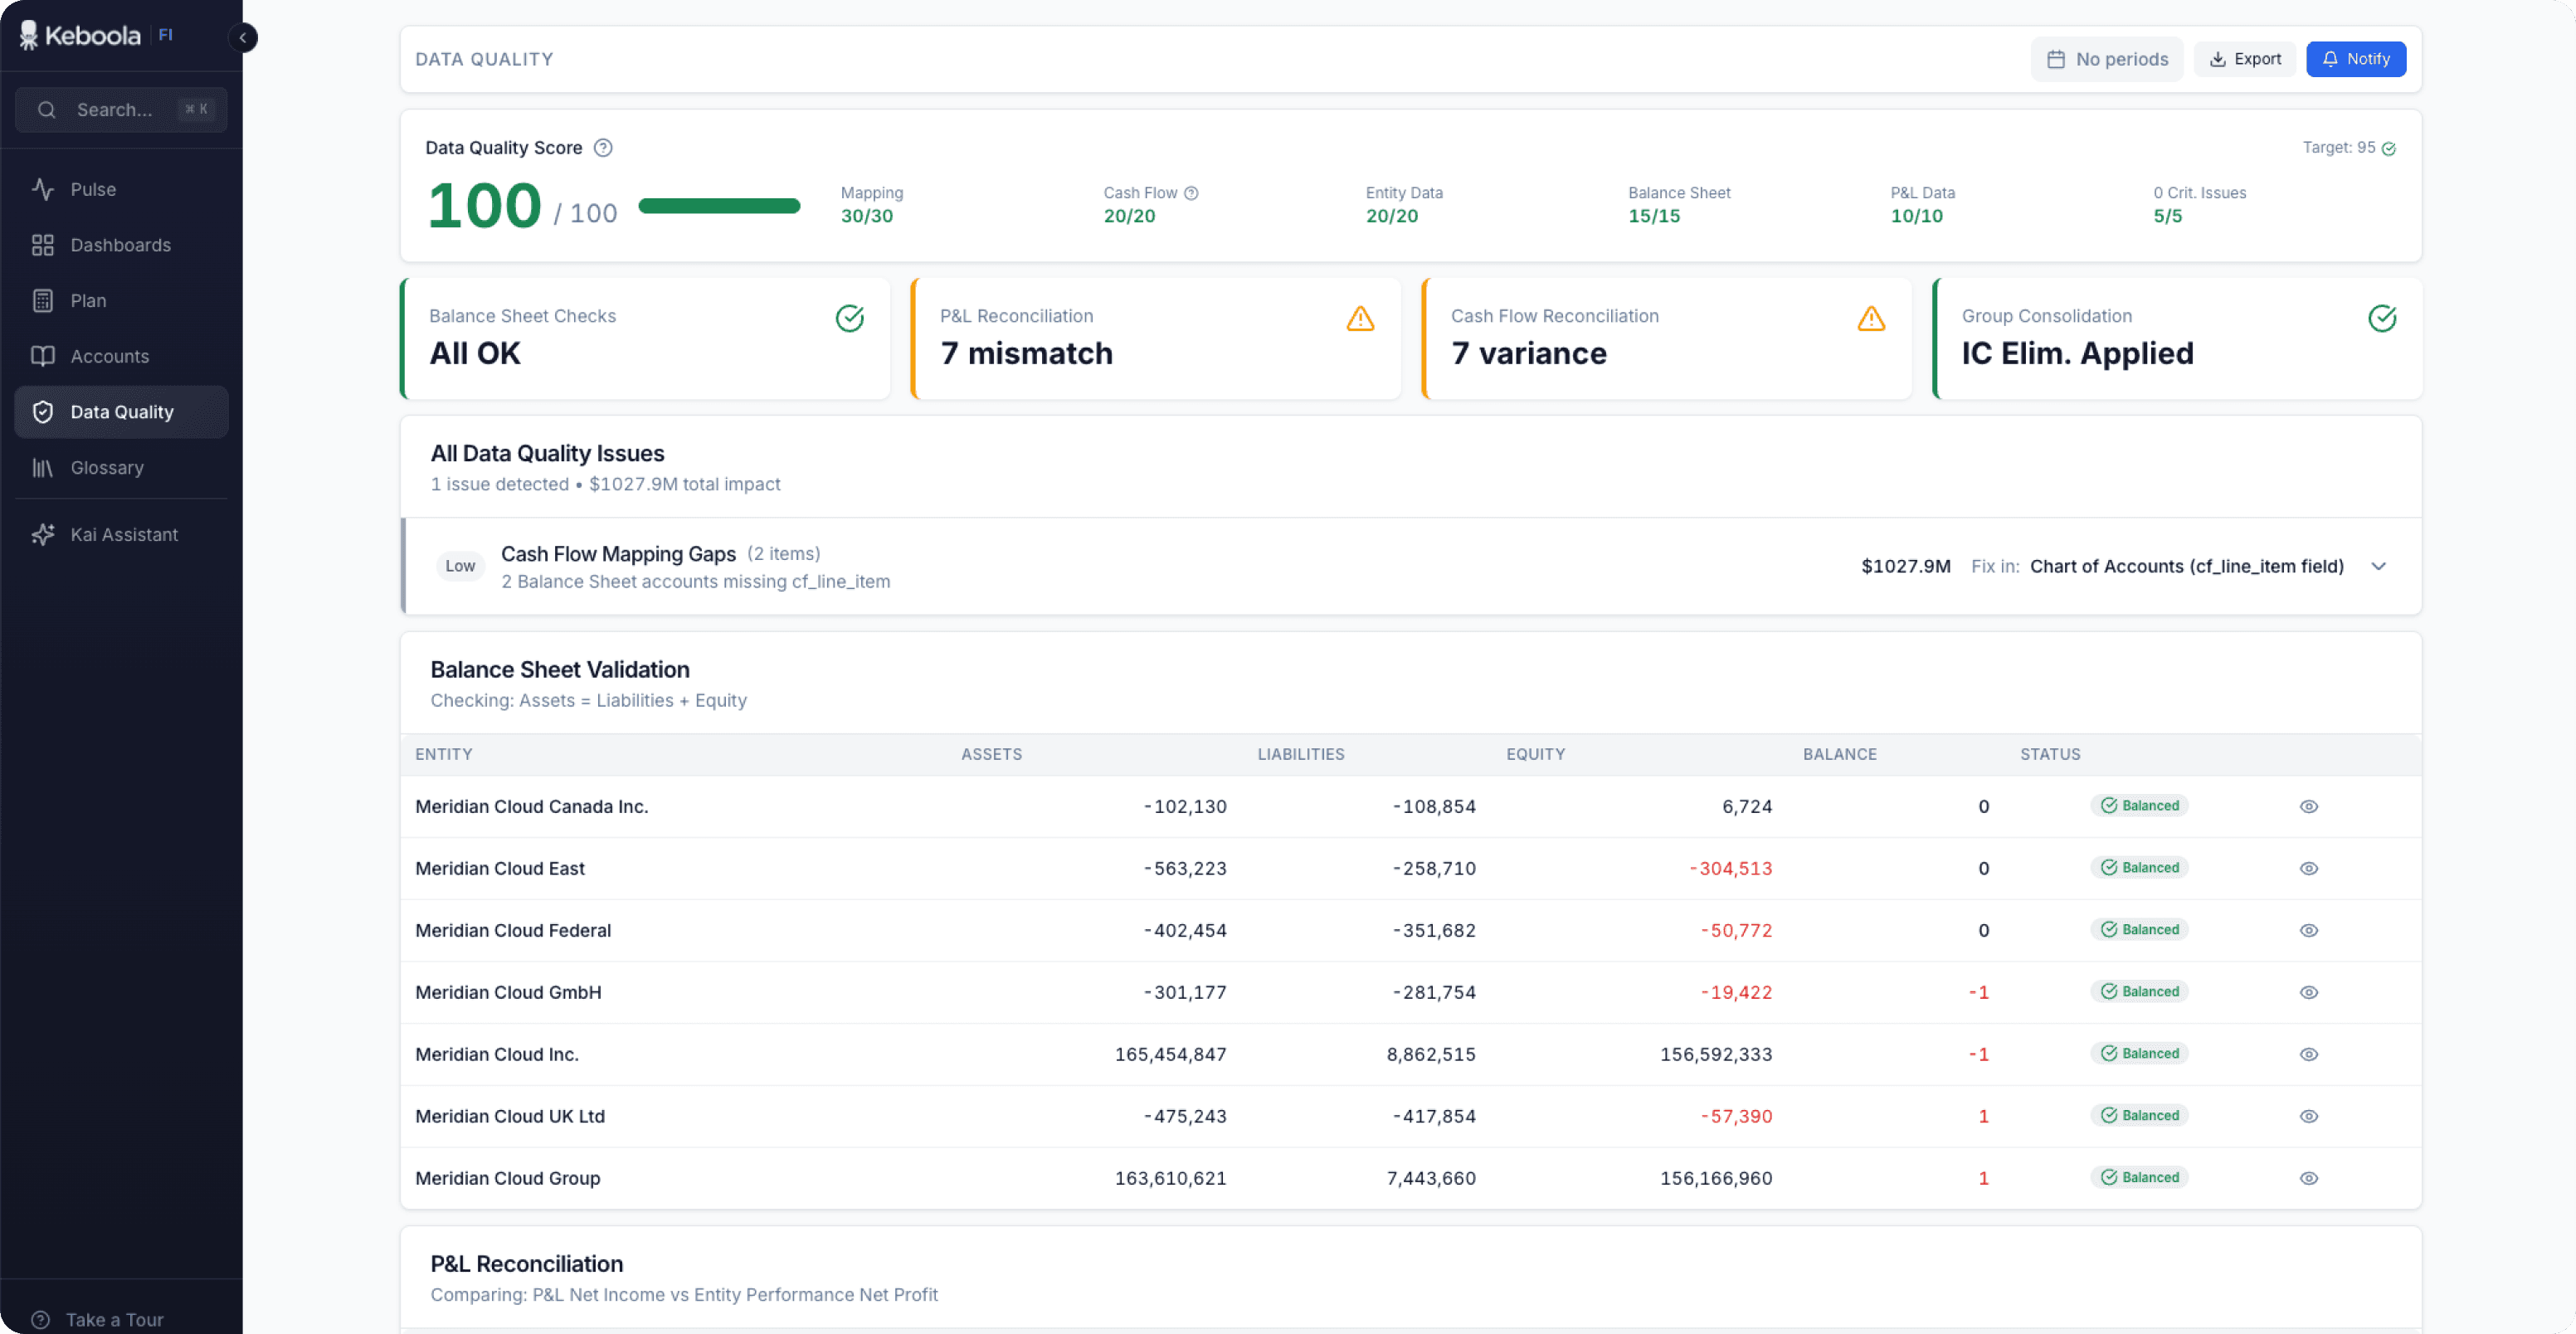
Task: Click the 0 Crit. Issues 5/5 score
Action: click(2199, 205)
